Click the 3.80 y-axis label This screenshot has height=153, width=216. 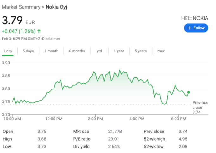coord(6,89)
